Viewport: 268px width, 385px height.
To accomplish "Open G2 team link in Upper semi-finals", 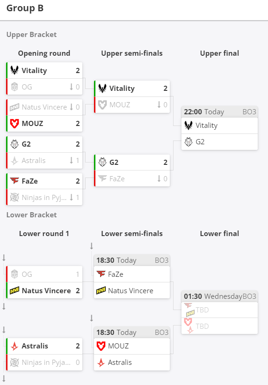I will click(114, 163).
